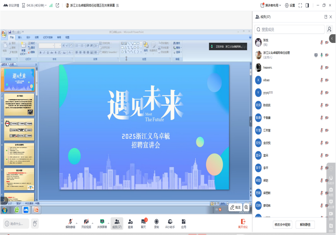
Task: Click the PowerPoint Office button
Action: (4, 34)
